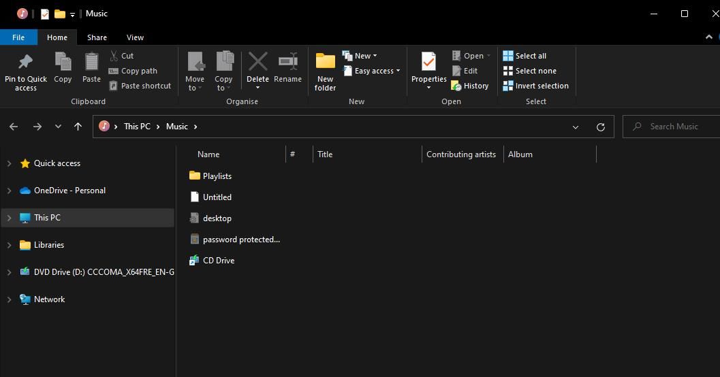Click Pin to Quick access icon
The height and width of the screenshot is (377, 720).
pyautogui.click(x=25, y=63)
